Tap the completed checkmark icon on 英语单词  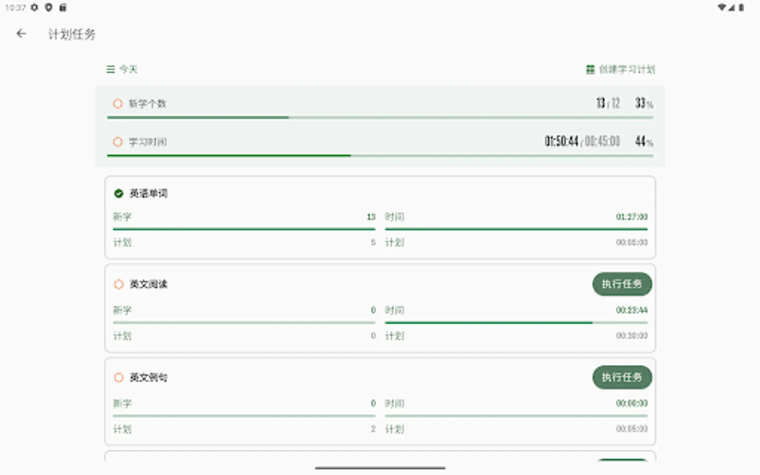tap(118, 193)
